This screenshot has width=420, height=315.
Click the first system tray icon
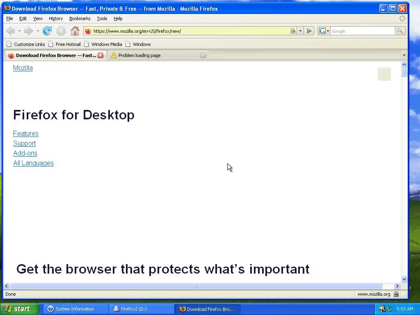pos(382,309)
